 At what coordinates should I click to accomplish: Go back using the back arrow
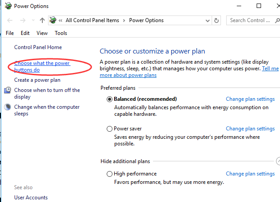tap(10, 20)
